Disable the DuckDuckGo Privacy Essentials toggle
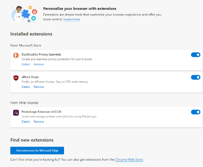 [196, 55]
